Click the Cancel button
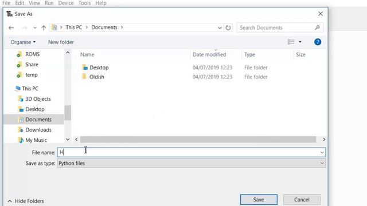Screen dimensions: 367x206 pyautogui.click(x=302, y=200)
